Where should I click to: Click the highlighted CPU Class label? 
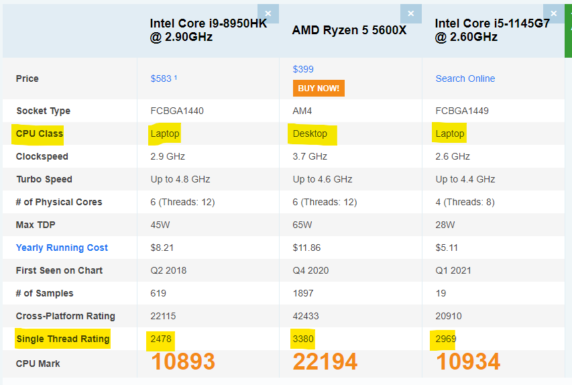tap(40, 133)
